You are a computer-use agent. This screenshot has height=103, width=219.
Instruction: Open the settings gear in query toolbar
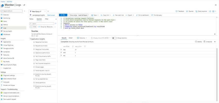coord(210,11)
